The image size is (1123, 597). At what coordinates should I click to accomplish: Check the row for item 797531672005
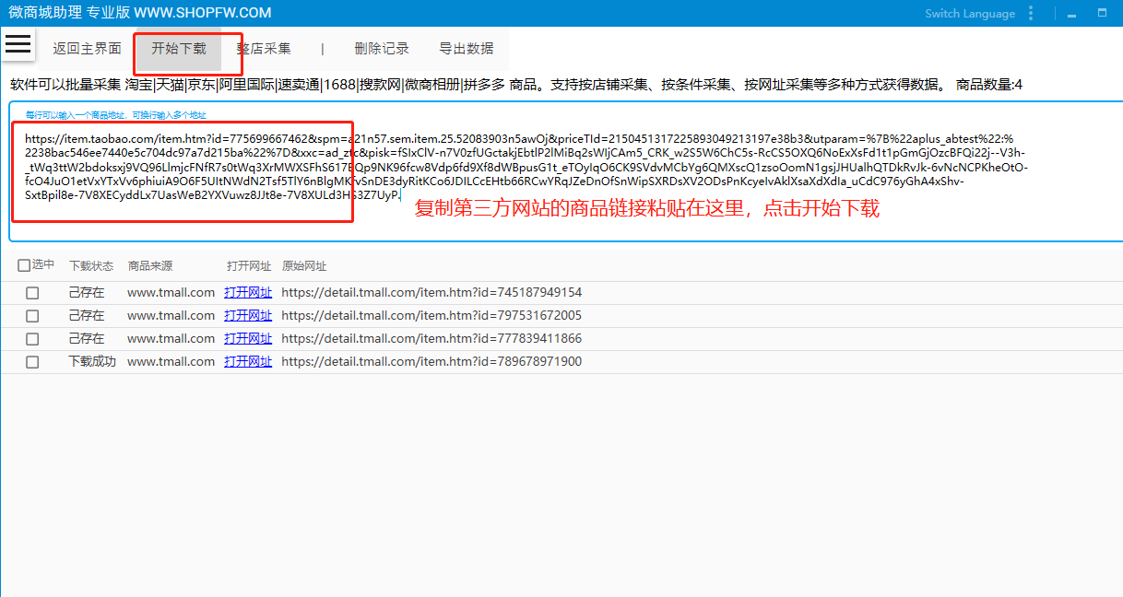(32, 316)
